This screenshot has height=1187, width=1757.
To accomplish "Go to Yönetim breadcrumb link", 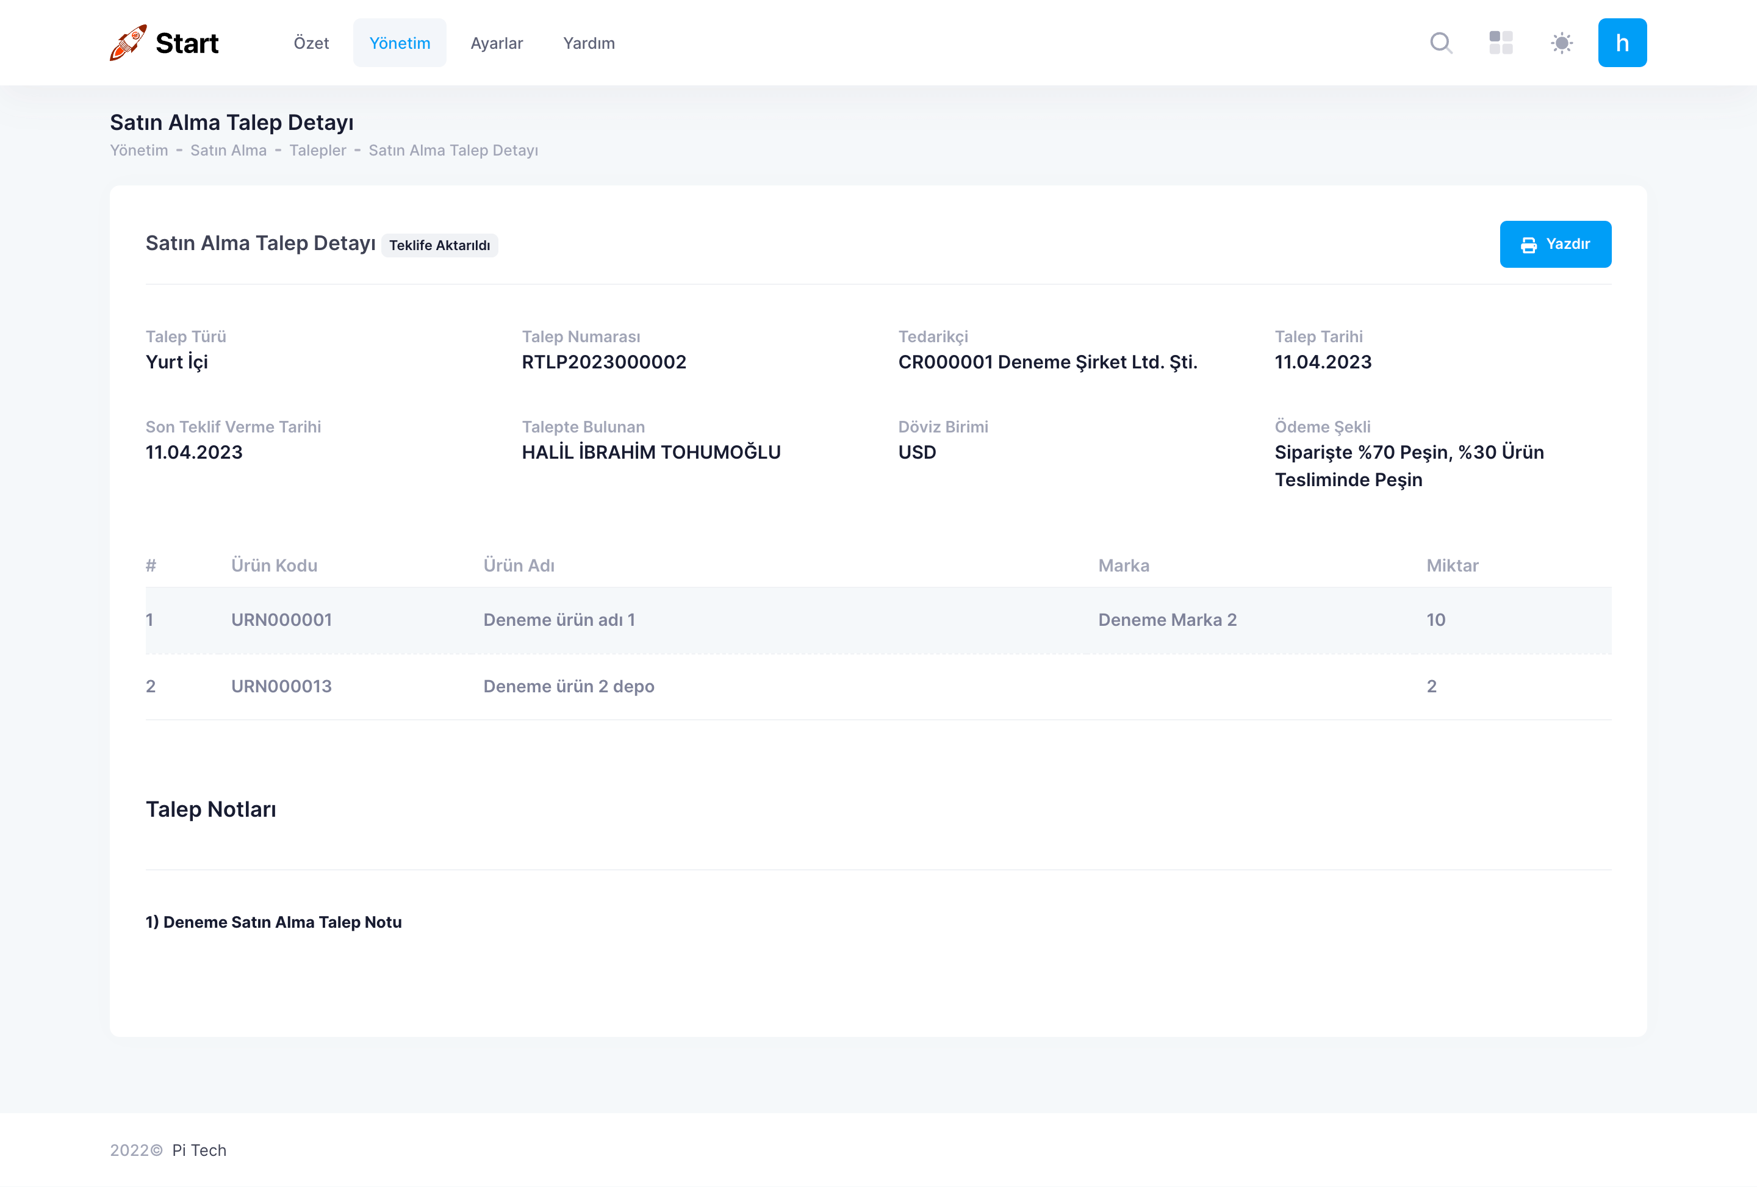I will pyautogui.click(x=139, y=151).
